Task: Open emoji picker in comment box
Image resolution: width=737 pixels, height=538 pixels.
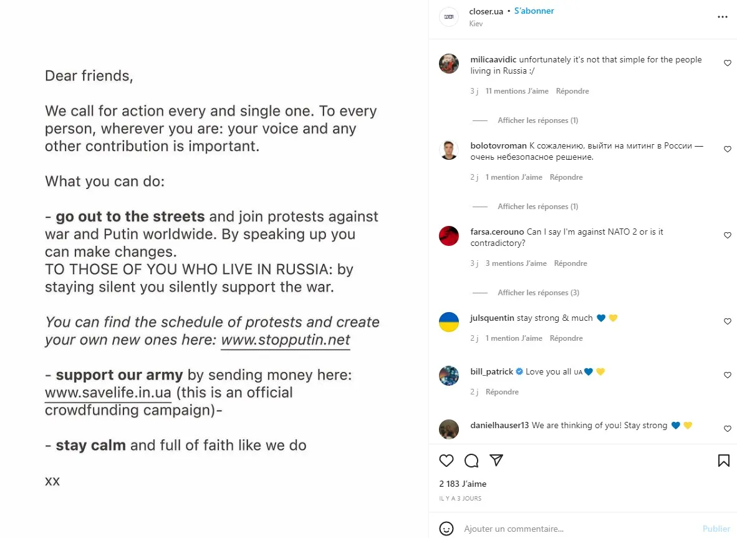Action: [446, 529]
